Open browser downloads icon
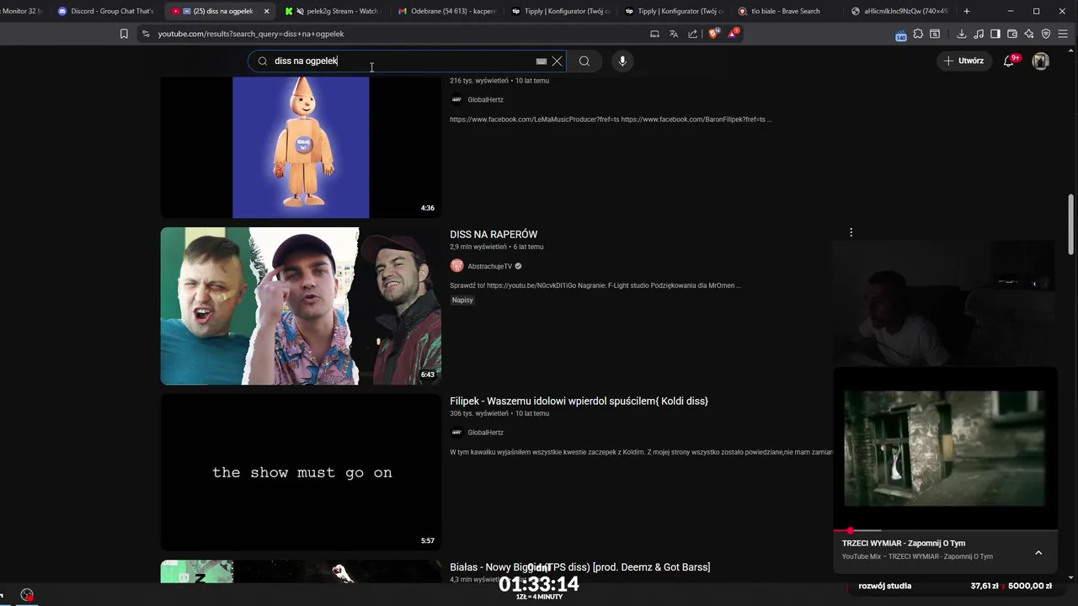Viewport: 1078px width, 606px height. point(962,34)
